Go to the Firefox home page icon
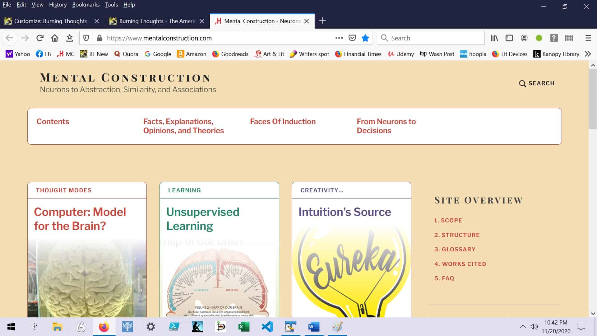The width and height of the screenshot is (597, 336). [55, 38]
